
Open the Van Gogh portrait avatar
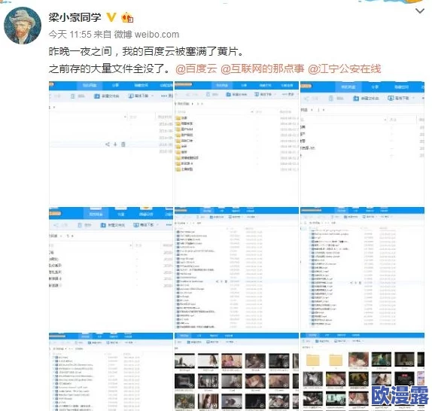point(23,26)
